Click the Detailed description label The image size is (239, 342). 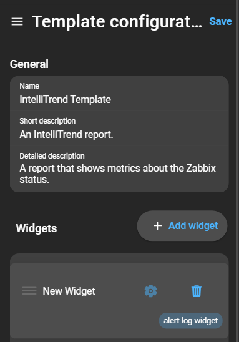click(x=52, y=156)
